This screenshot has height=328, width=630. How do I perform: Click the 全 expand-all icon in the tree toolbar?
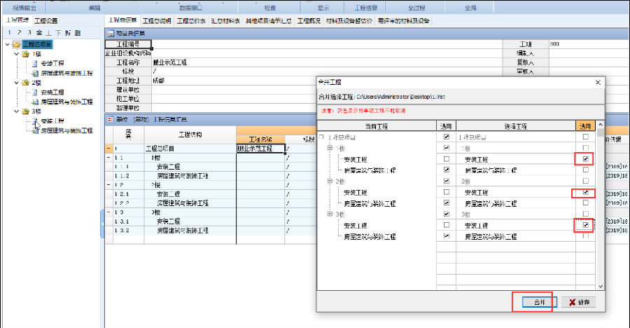pyautogui.click(x=38, y=33)
